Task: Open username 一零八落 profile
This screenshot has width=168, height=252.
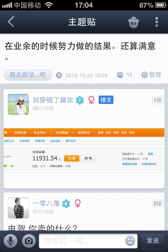Action: pyautogui.click(x=46, y=203)
